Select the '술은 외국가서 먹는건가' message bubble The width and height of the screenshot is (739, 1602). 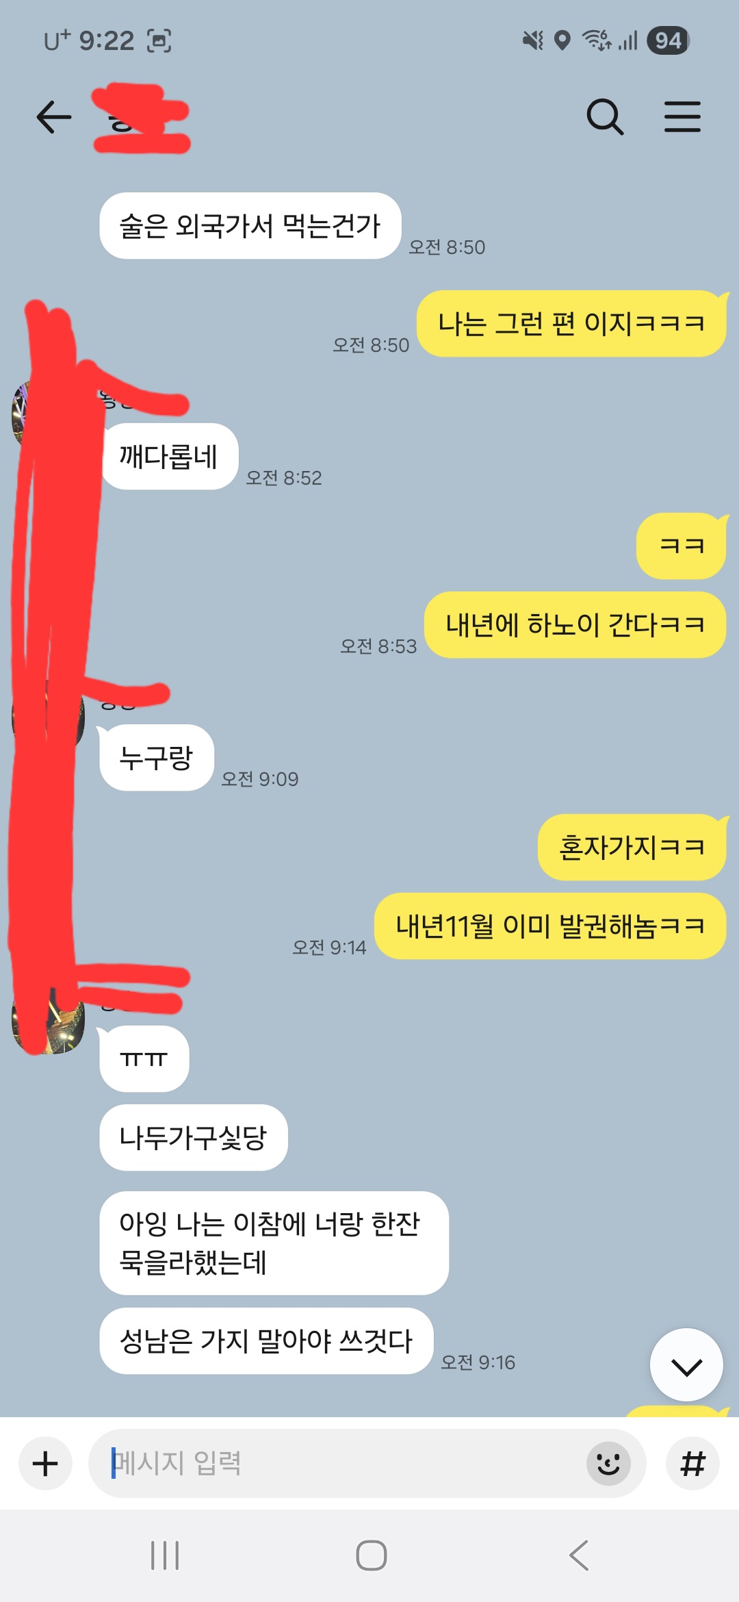coord(250,226)
